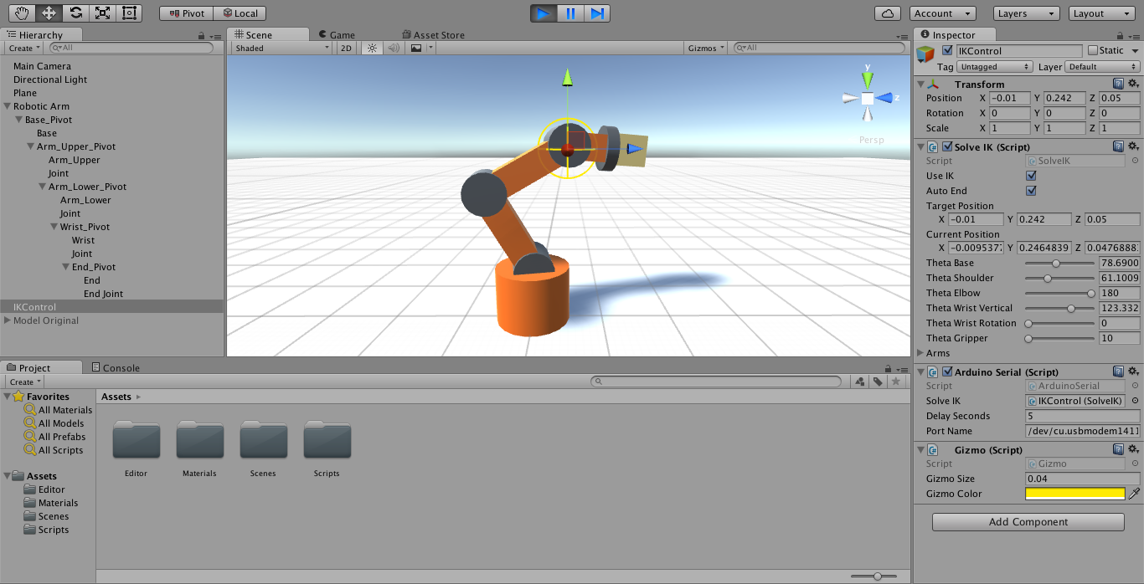
Task: Toggle the Auto End checkbox
Action: 1033,191
